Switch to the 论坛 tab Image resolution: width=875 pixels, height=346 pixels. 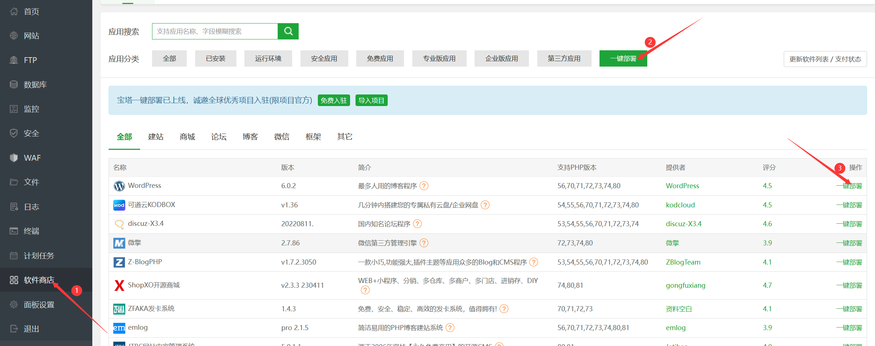[x=218, y=136]
